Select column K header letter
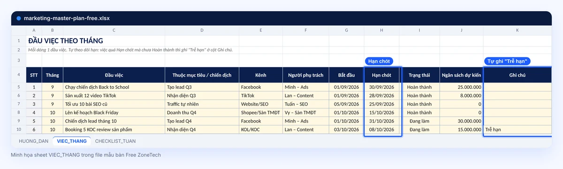This screenshot has height=169, width=563. coord(517,31)
